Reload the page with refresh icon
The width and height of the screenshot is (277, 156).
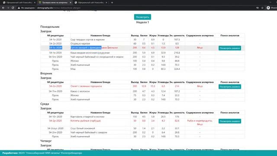point(13,8)
